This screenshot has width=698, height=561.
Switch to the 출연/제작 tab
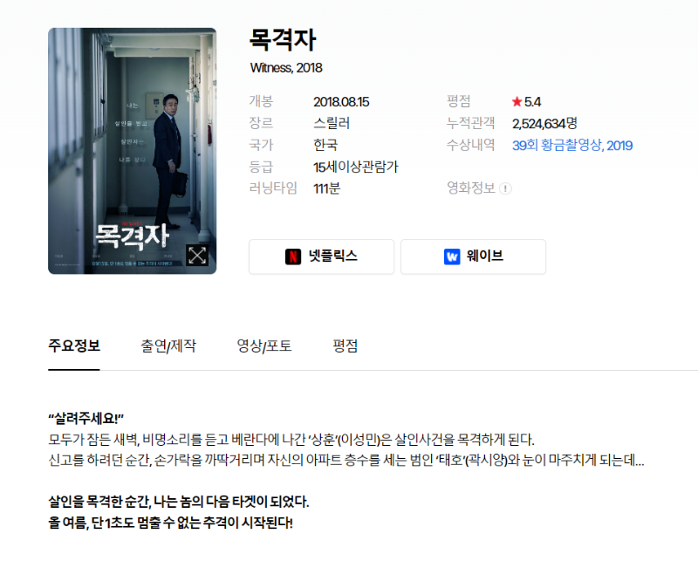[168, 346]
